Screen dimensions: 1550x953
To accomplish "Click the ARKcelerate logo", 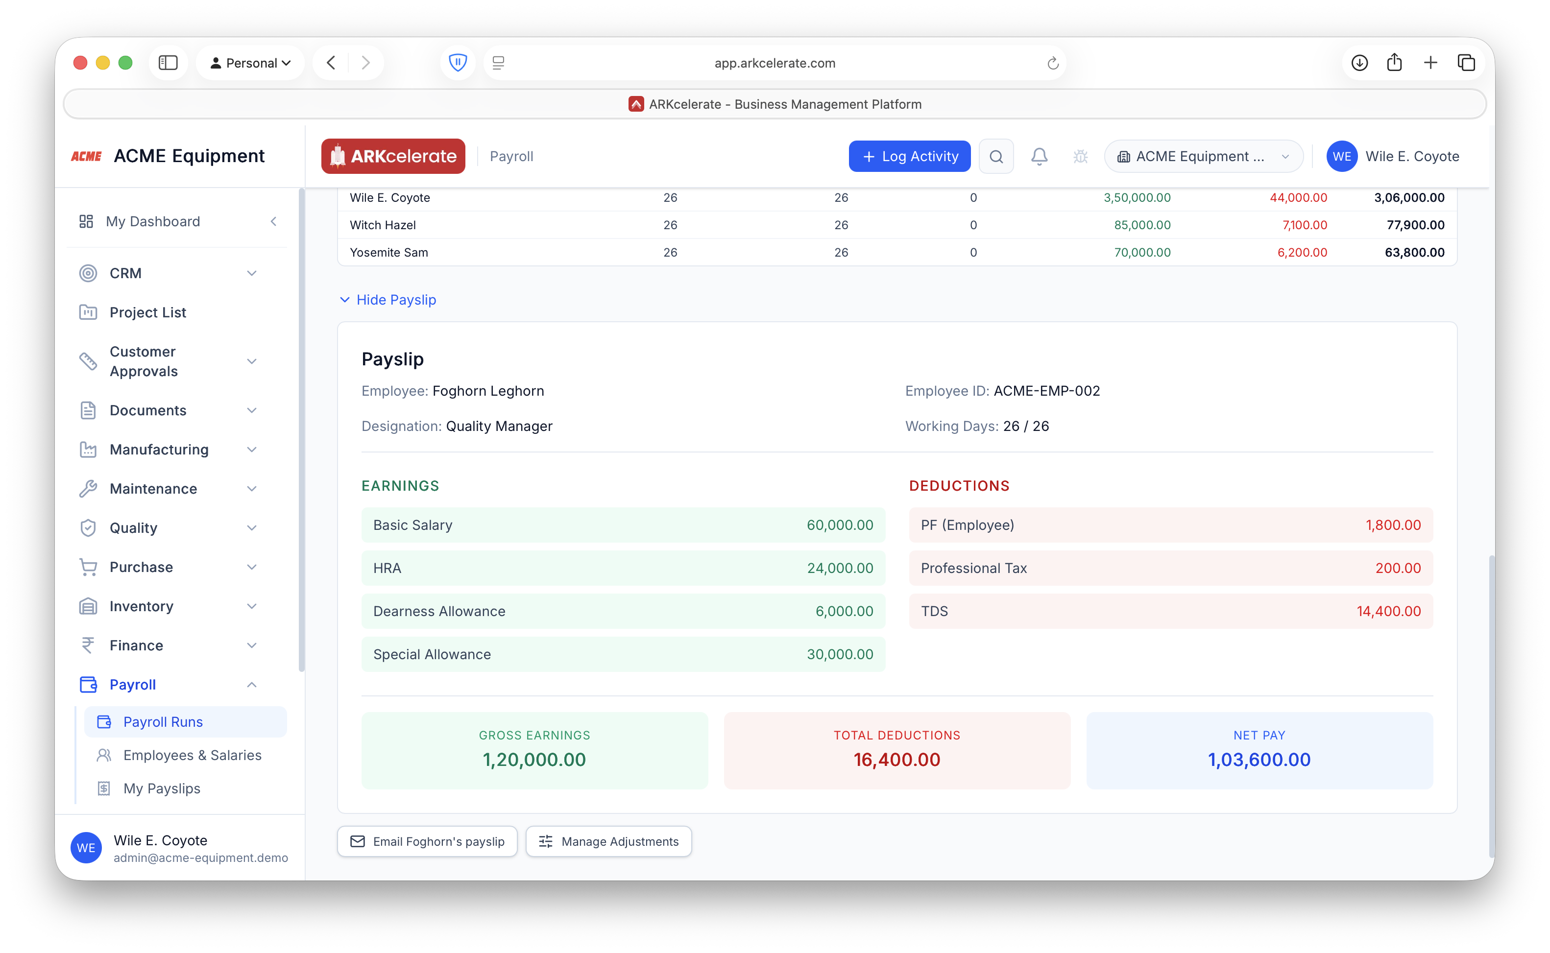I will pos(393,156).
